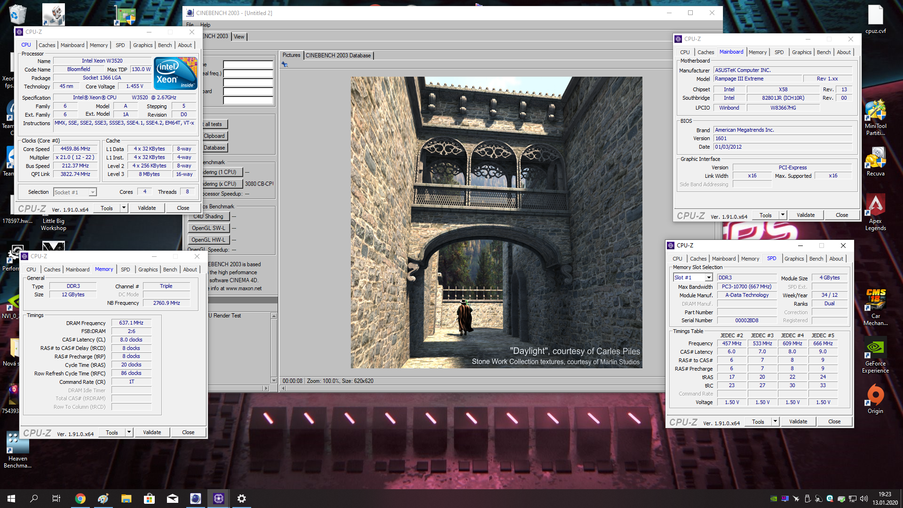903x508 pixels.
Task: Click the Clipboard button in CINEBENCH
Action: [214, 136]
